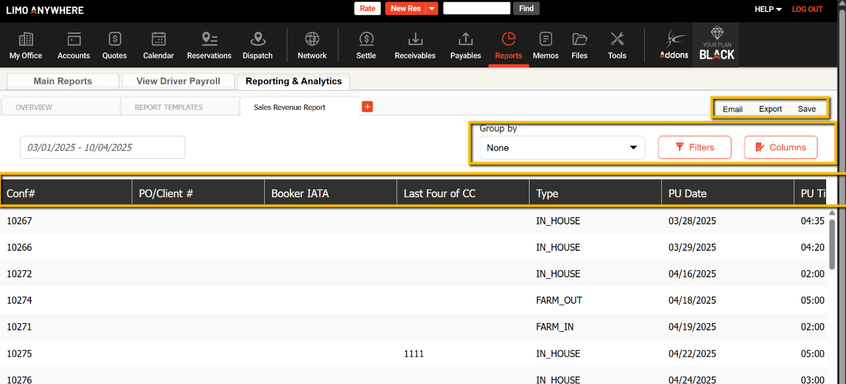Open the Tools section

617,45
